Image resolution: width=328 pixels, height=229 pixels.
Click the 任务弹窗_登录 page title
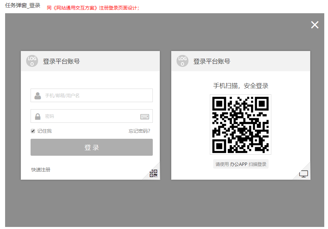[x=23, y=5]
